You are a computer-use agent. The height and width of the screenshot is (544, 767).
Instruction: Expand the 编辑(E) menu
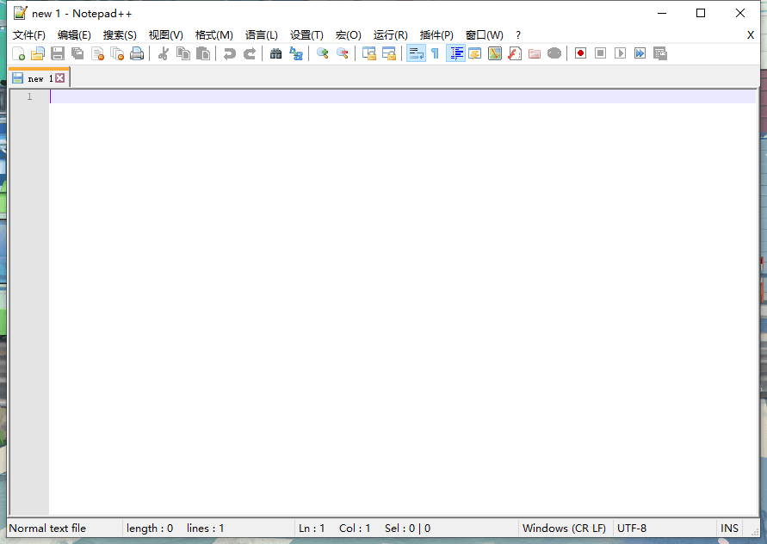[x=74, y=35]
